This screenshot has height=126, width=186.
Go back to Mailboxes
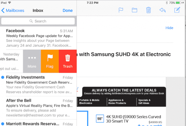(x=13, y=10)
